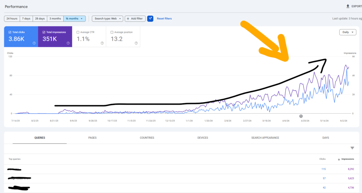Open the blue filter options icon
Screen dimensions: 362x193
(x=150, y=19)
